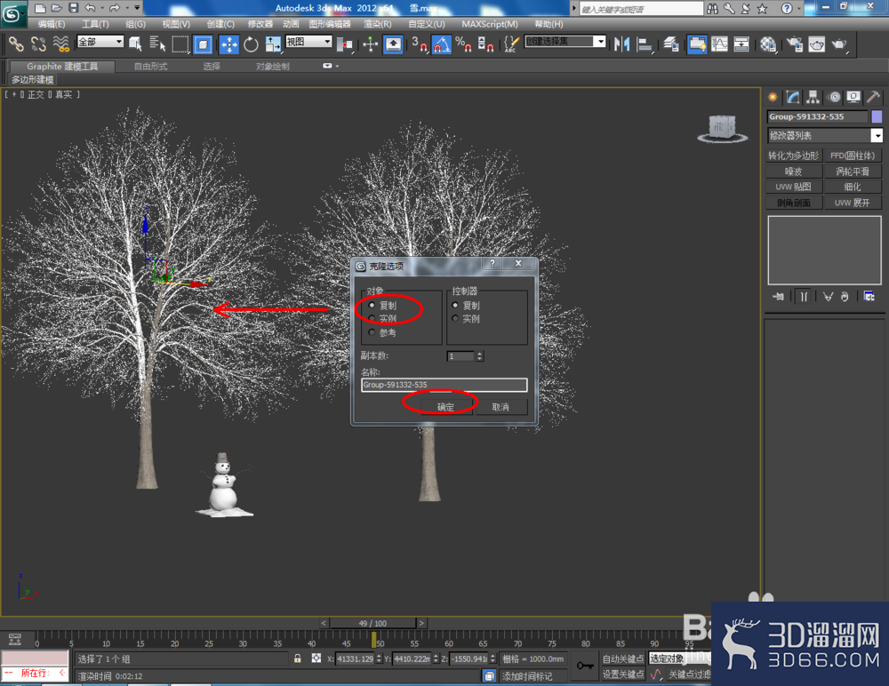Click 取消 in clone dialog
Screen dimensions: 889x686
pyautogui.click(x=501, y=407)
